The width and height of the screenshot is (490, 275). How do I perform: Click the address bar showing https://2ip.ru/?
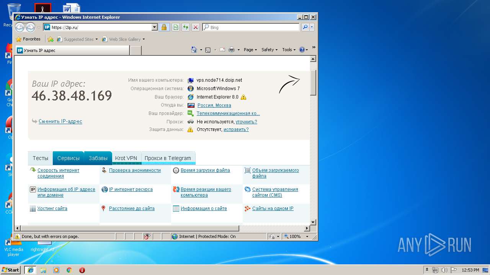click(98, 27)
